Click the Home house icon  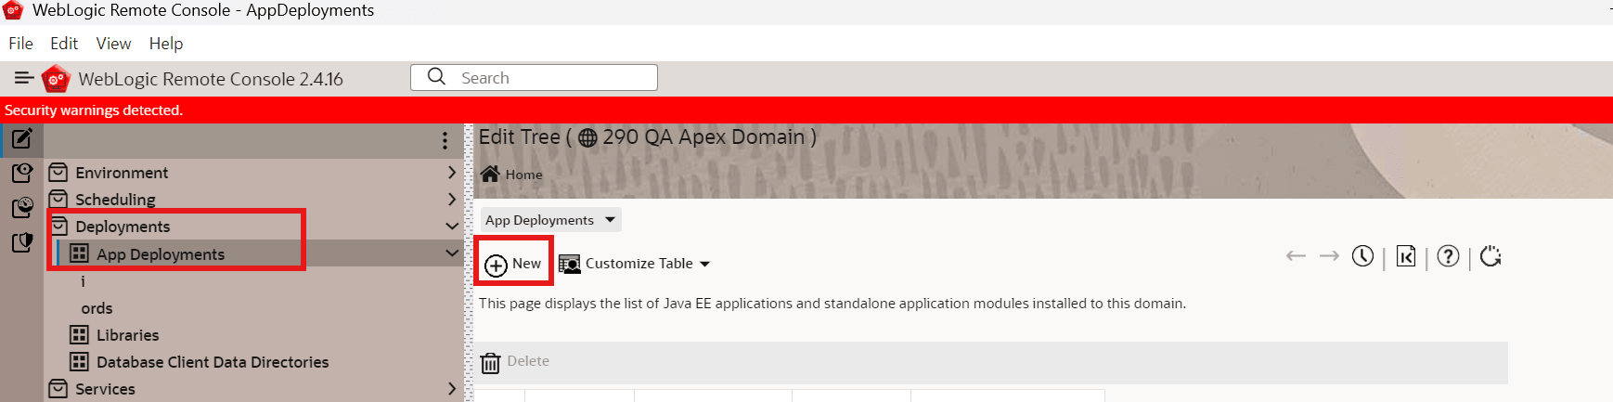pos(490,174)
